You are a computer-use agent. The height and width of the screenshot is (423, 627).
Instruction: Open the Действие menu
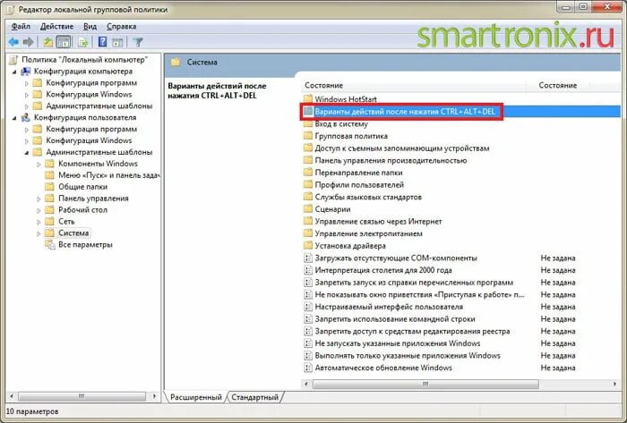tap(56, 26)
